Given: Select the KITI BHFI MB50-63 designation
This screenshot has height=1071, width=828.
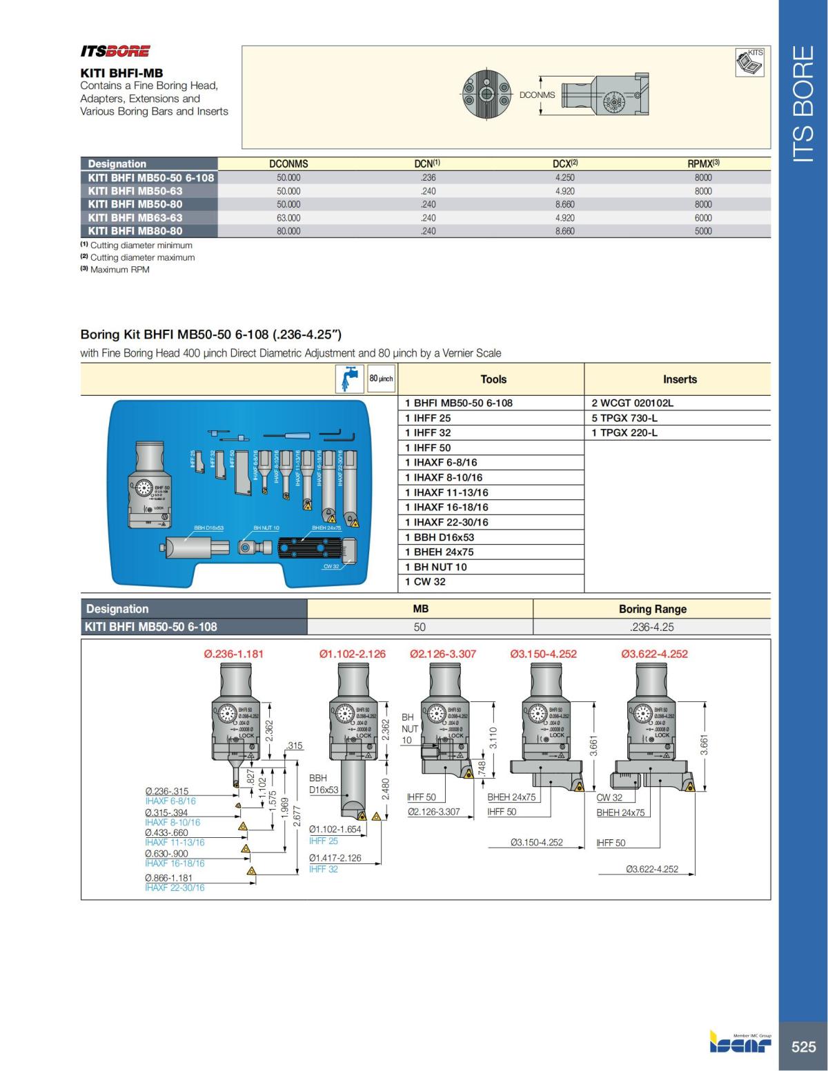Looking at the screenshot, I should click(135, 191).
